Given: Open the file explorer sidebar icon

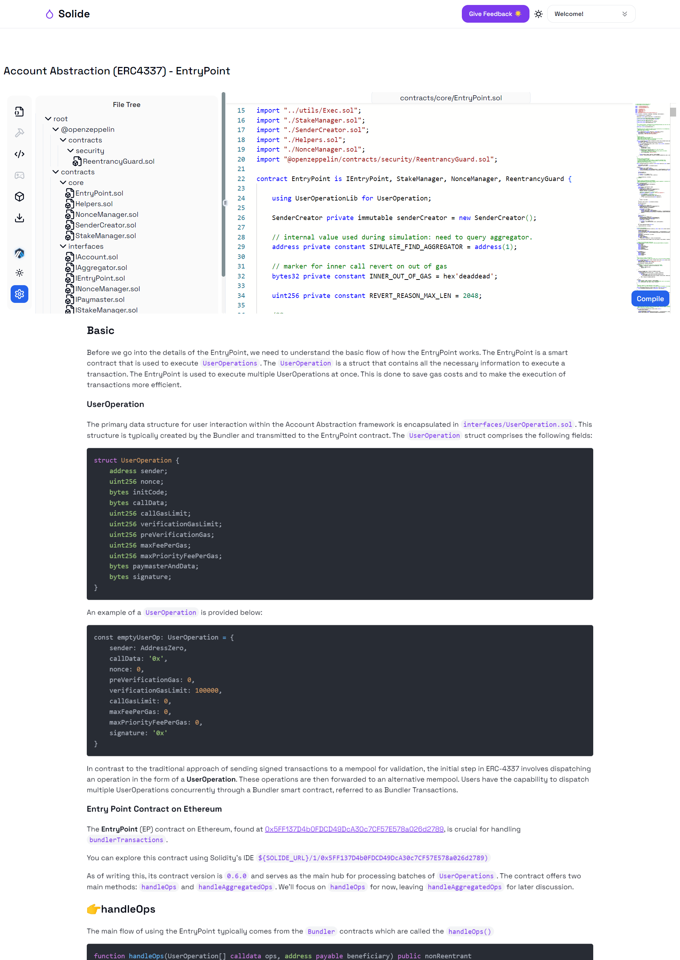Looking at the screenshot, I should pos(19,112).
